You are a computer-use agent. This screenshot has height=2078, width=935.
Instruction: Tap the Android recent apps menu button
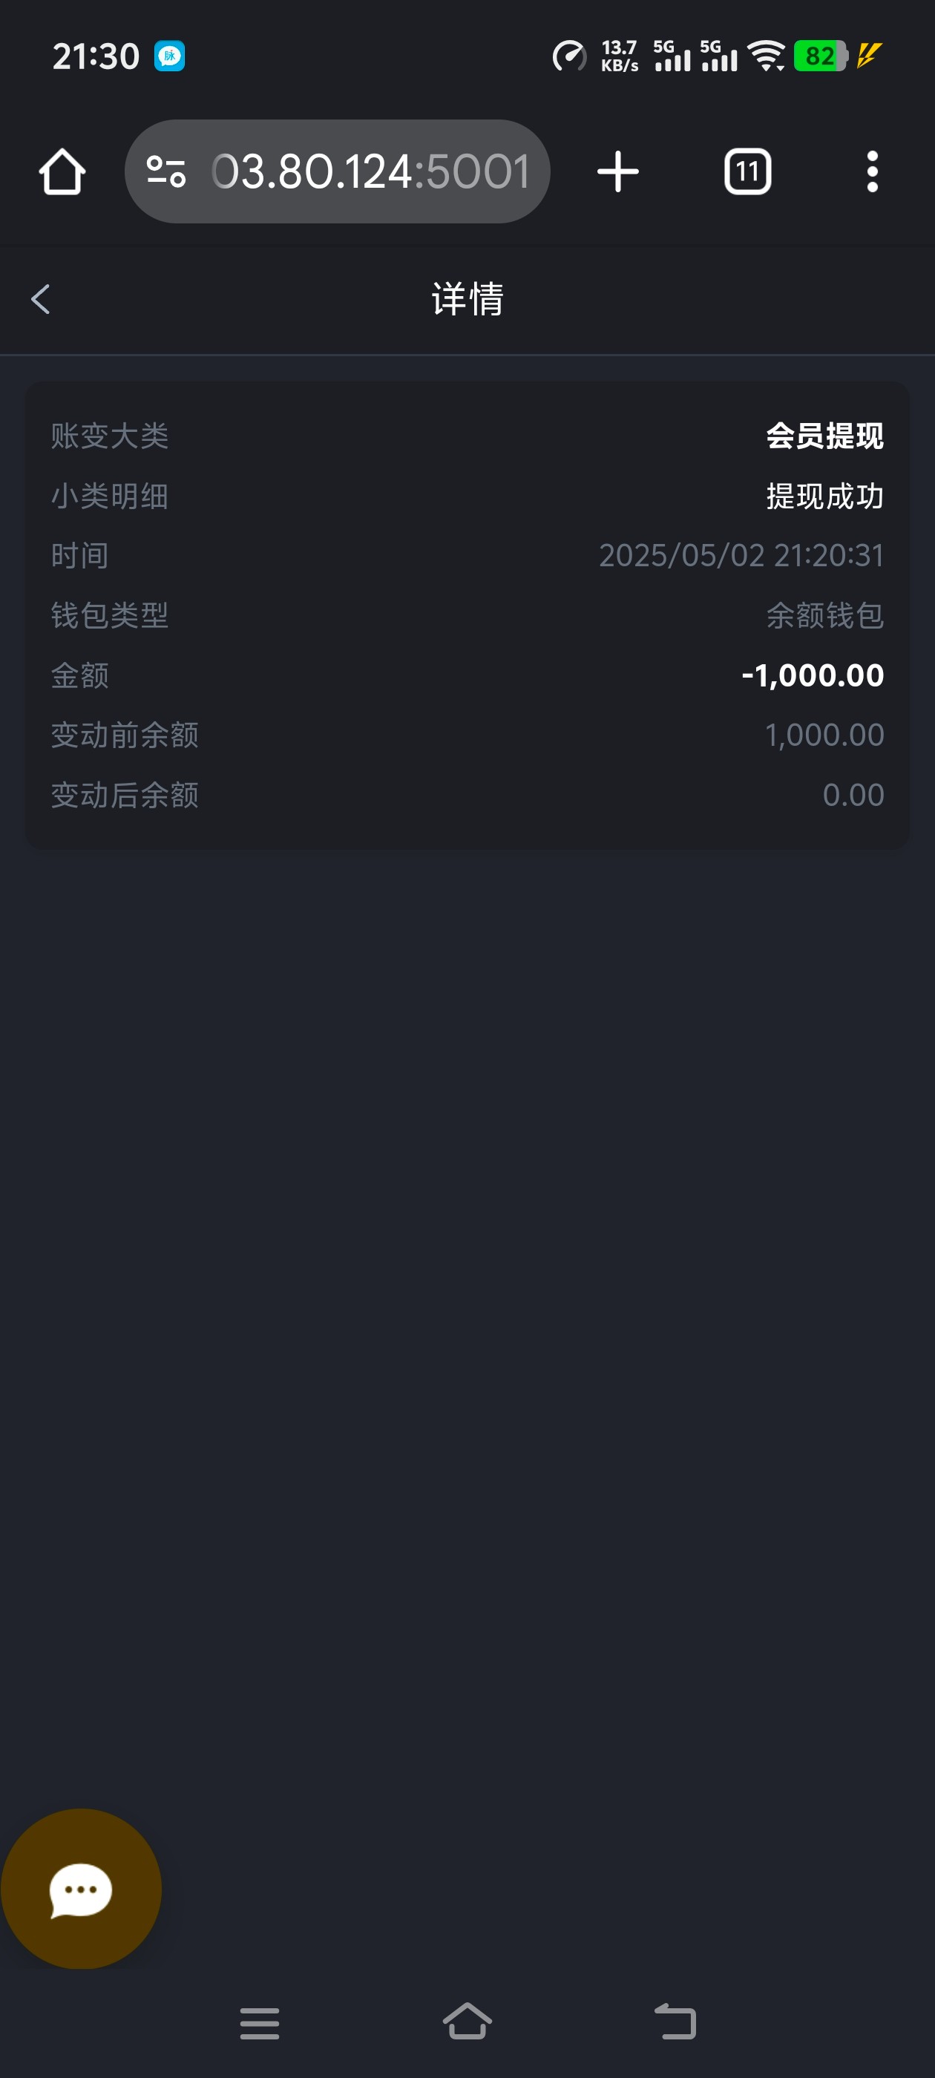(260, 2022)
